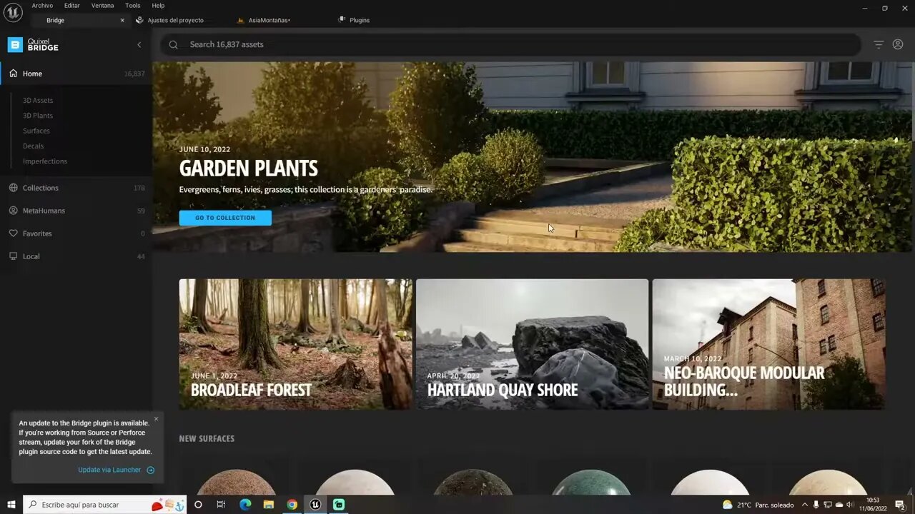915x514 pixels.
Task: Open the Local monitor icon
Action: pos(13,256)
